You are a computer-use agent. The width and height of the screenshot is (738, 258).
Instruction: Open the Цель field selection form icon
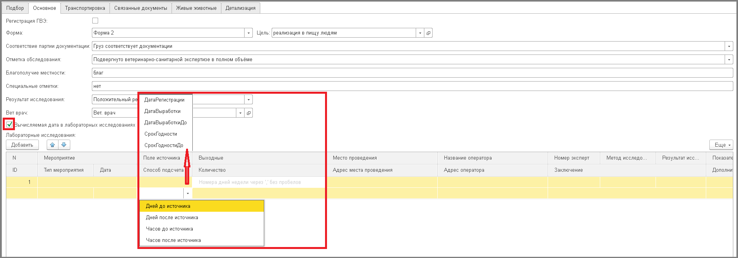(x=428, y=33)
